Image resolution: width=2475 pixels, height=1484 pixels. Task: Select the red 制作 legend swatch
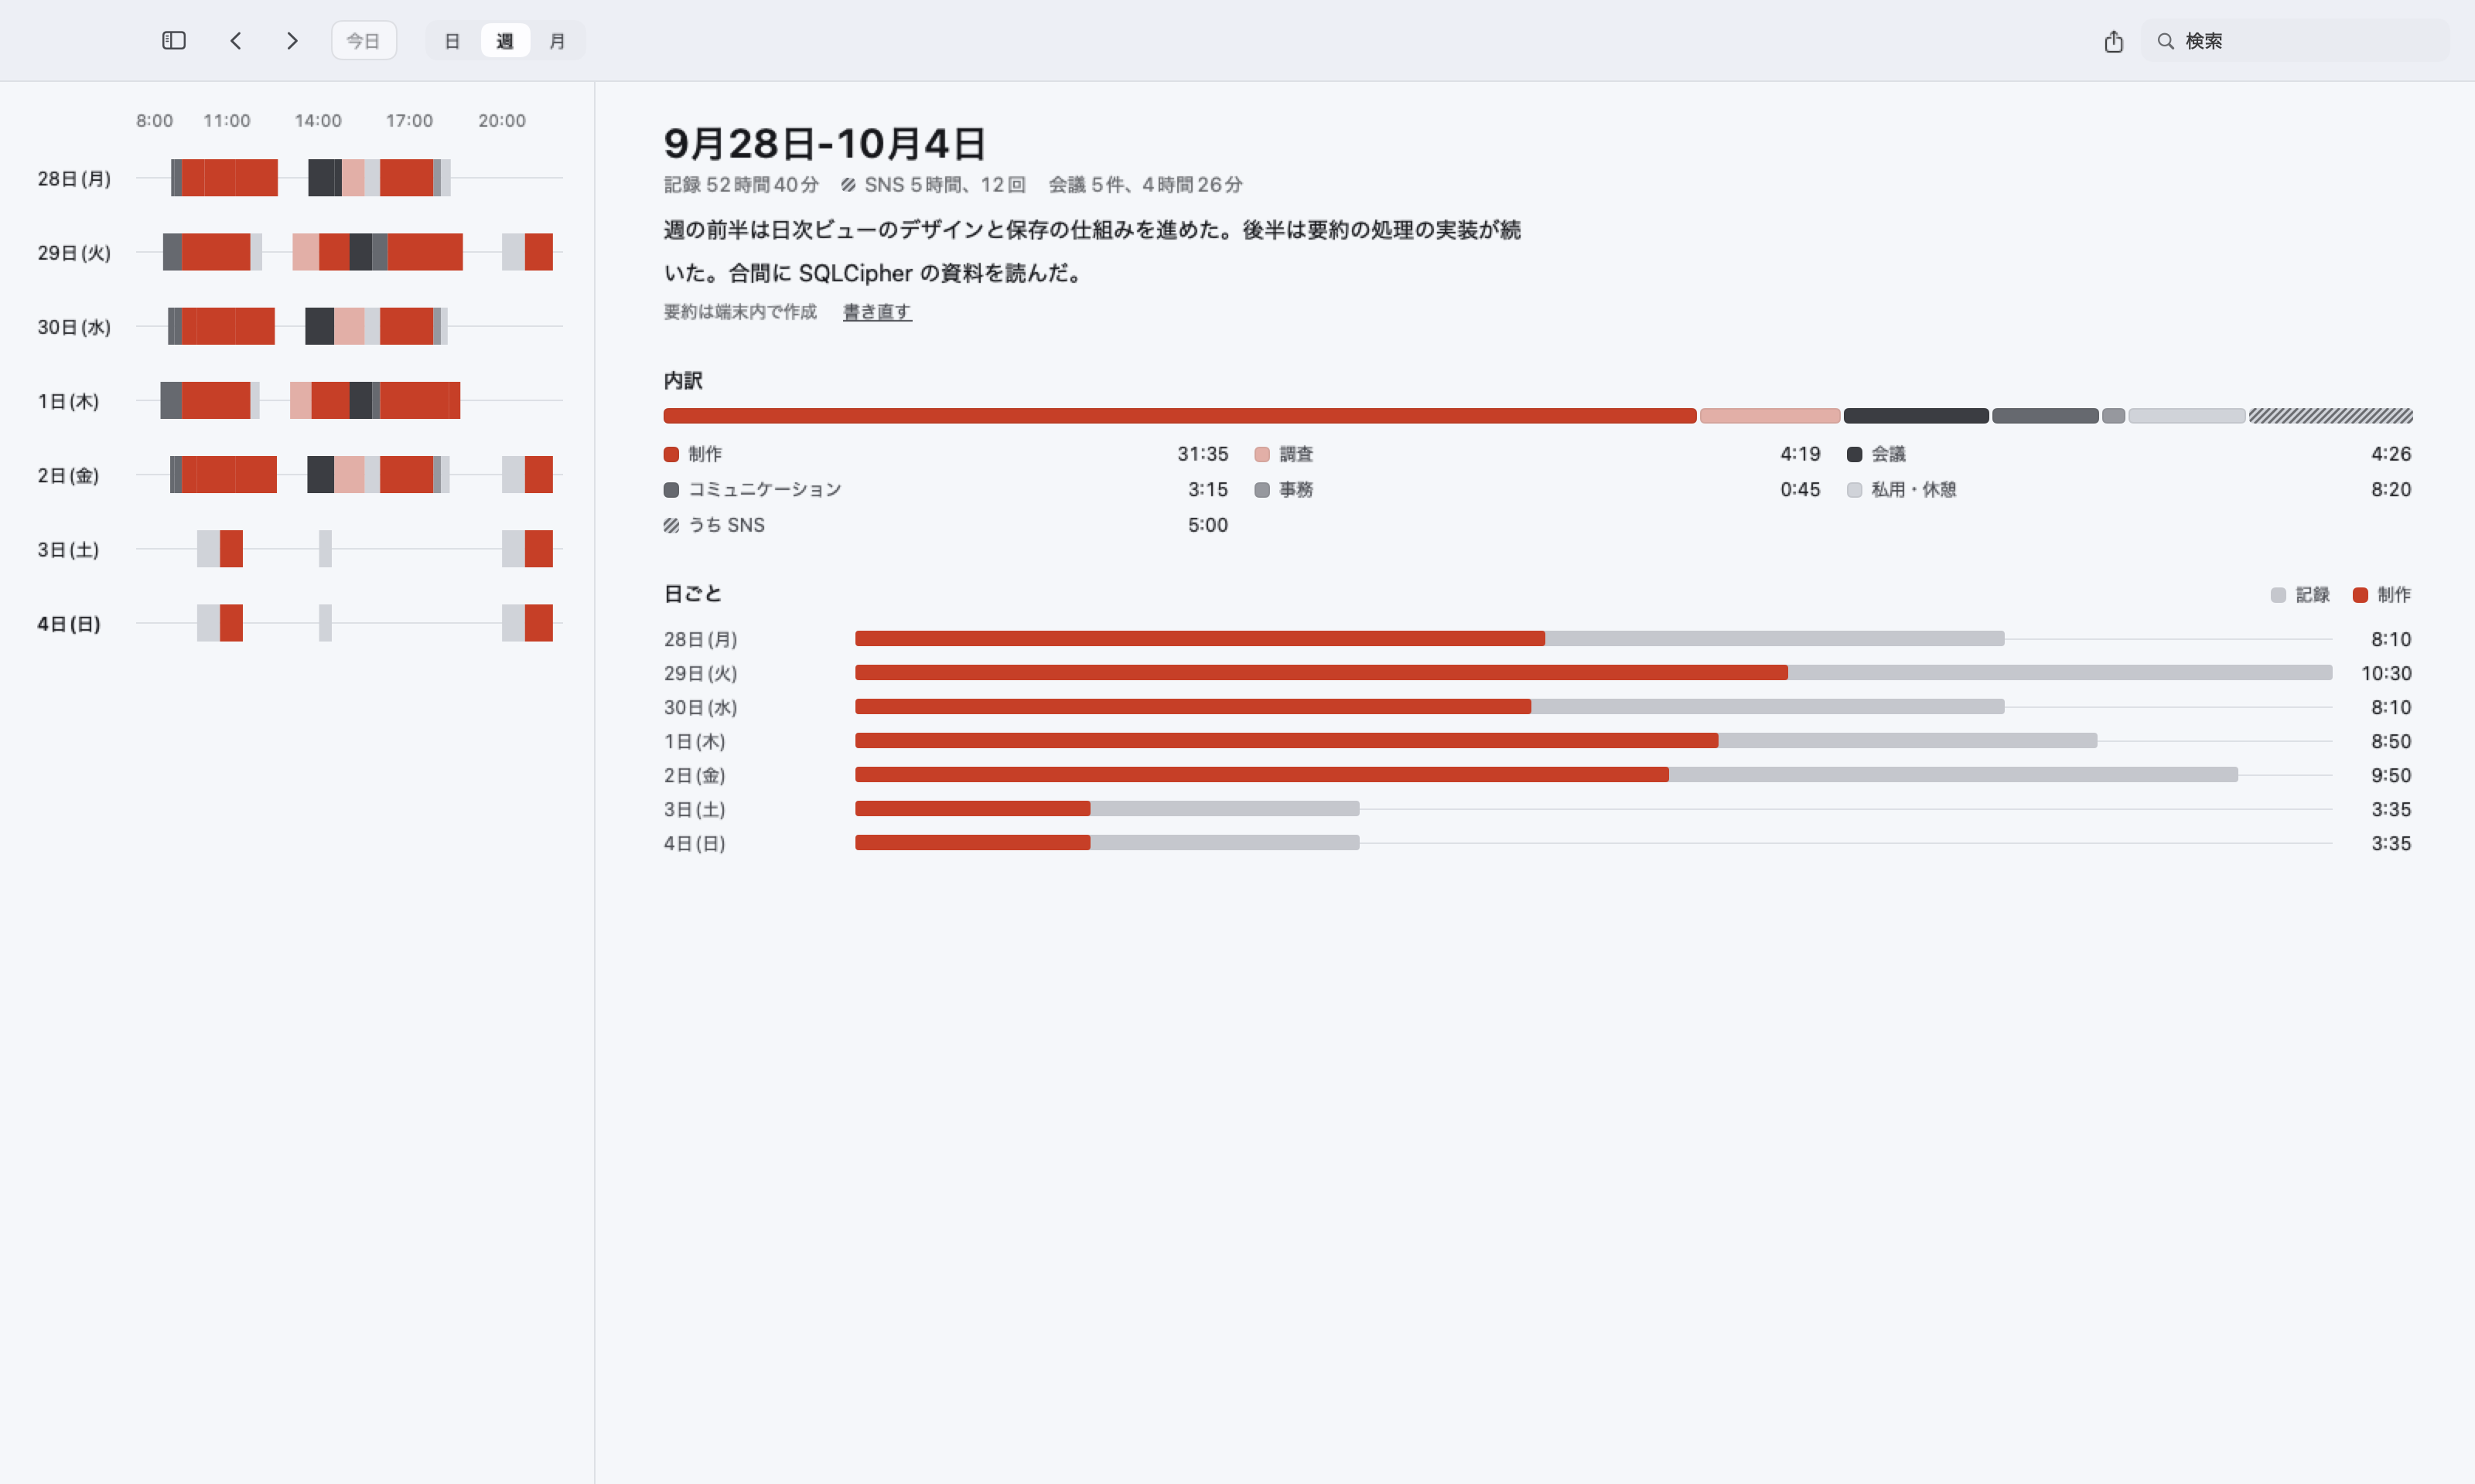pyautogui.click(x=671, y=454)
